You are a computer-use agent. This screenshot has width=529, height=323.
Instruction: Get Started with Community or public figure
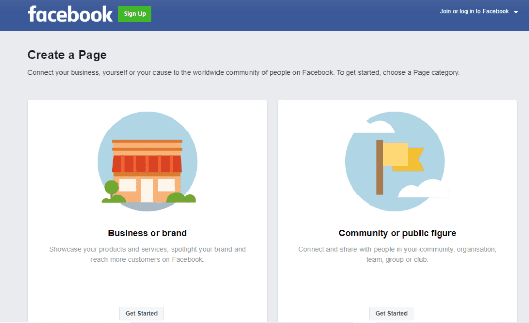pyautogui.click(x=392, y=313)
